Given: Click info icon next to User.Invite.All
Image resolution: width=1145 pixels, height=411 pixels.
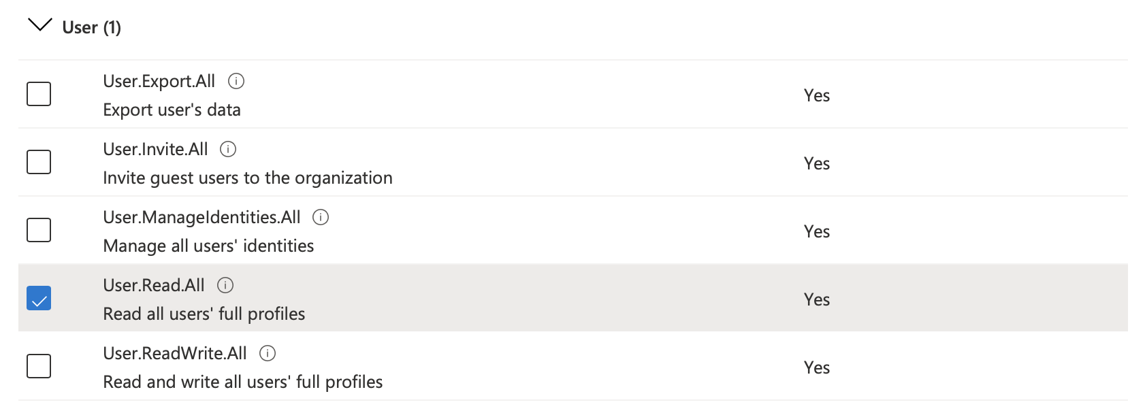Looking at the screenshot, I should 229,149.
